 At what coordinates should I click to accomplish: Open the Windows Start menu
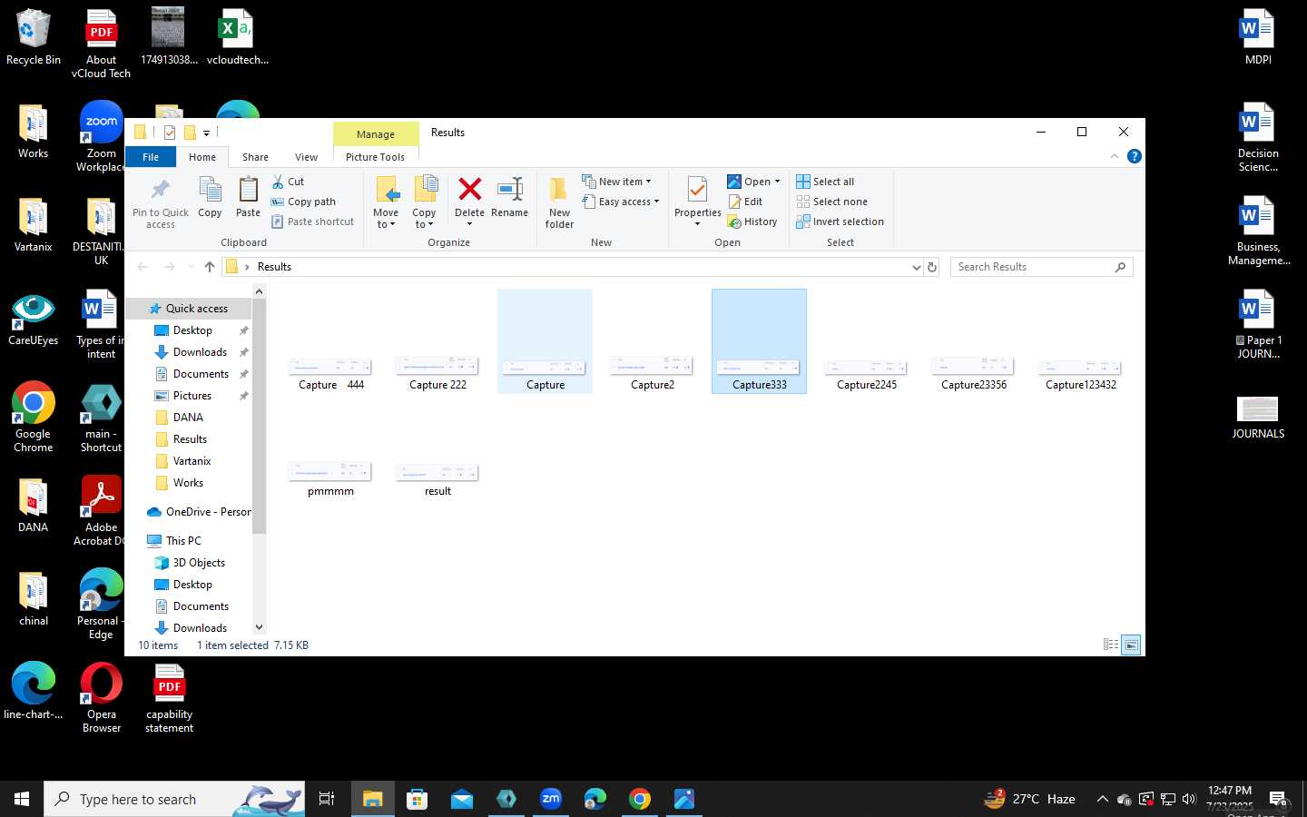tap(22, 799)
